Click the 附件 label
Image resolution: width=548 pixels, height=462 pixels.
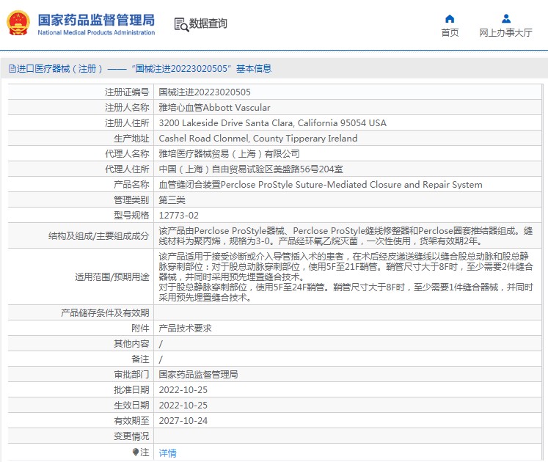141,328
